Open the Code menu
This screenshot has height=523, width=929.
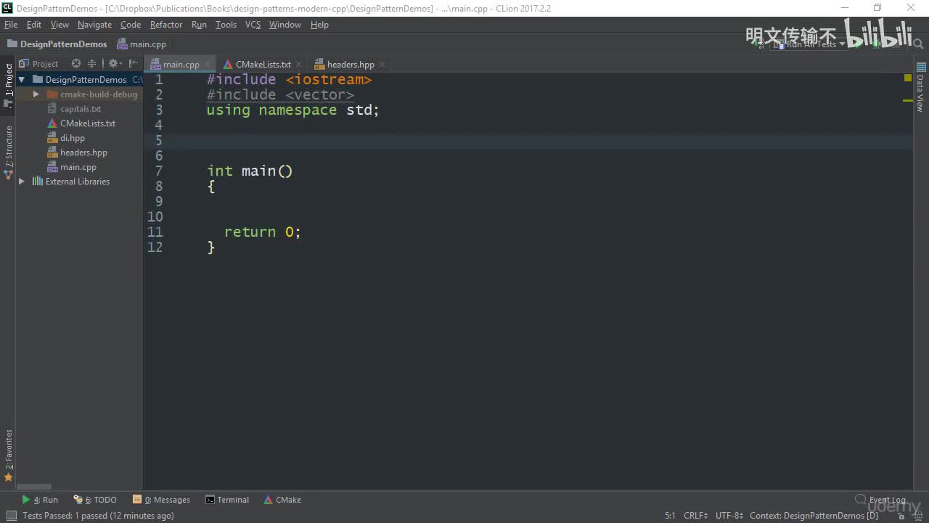(x=131, y=25)
